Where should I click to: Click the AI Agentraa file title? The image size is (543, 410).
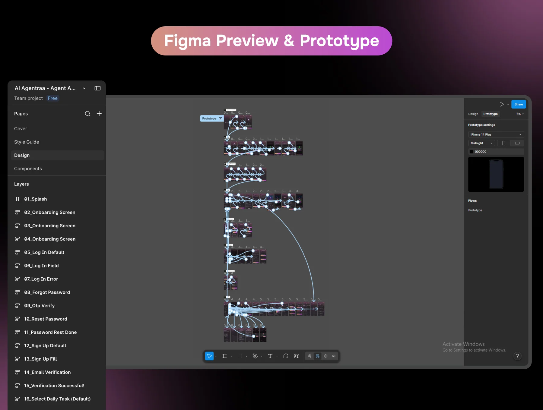point(45,88)
